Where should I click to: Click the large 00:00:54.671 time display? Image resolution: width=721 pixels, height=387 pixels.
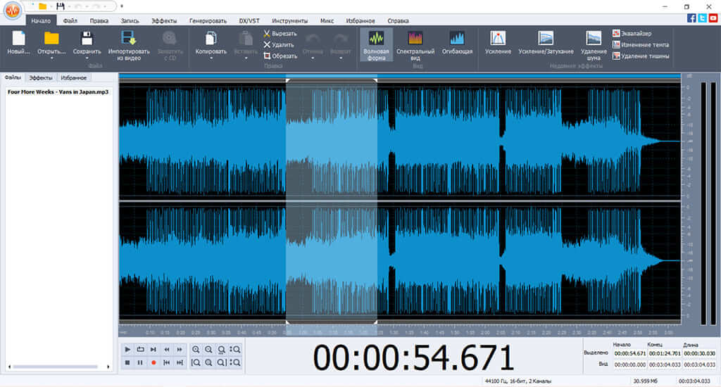point(413,357)
